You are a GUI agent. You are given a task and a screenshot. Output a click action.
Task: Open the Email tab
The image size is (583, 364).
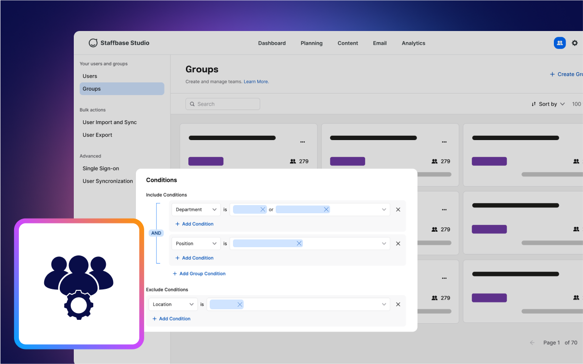coord(380,43)
